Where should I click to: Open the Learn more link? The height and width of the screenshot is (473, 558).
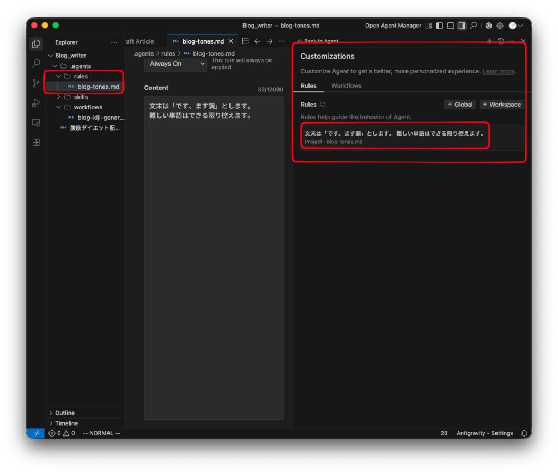pos(498,71)
